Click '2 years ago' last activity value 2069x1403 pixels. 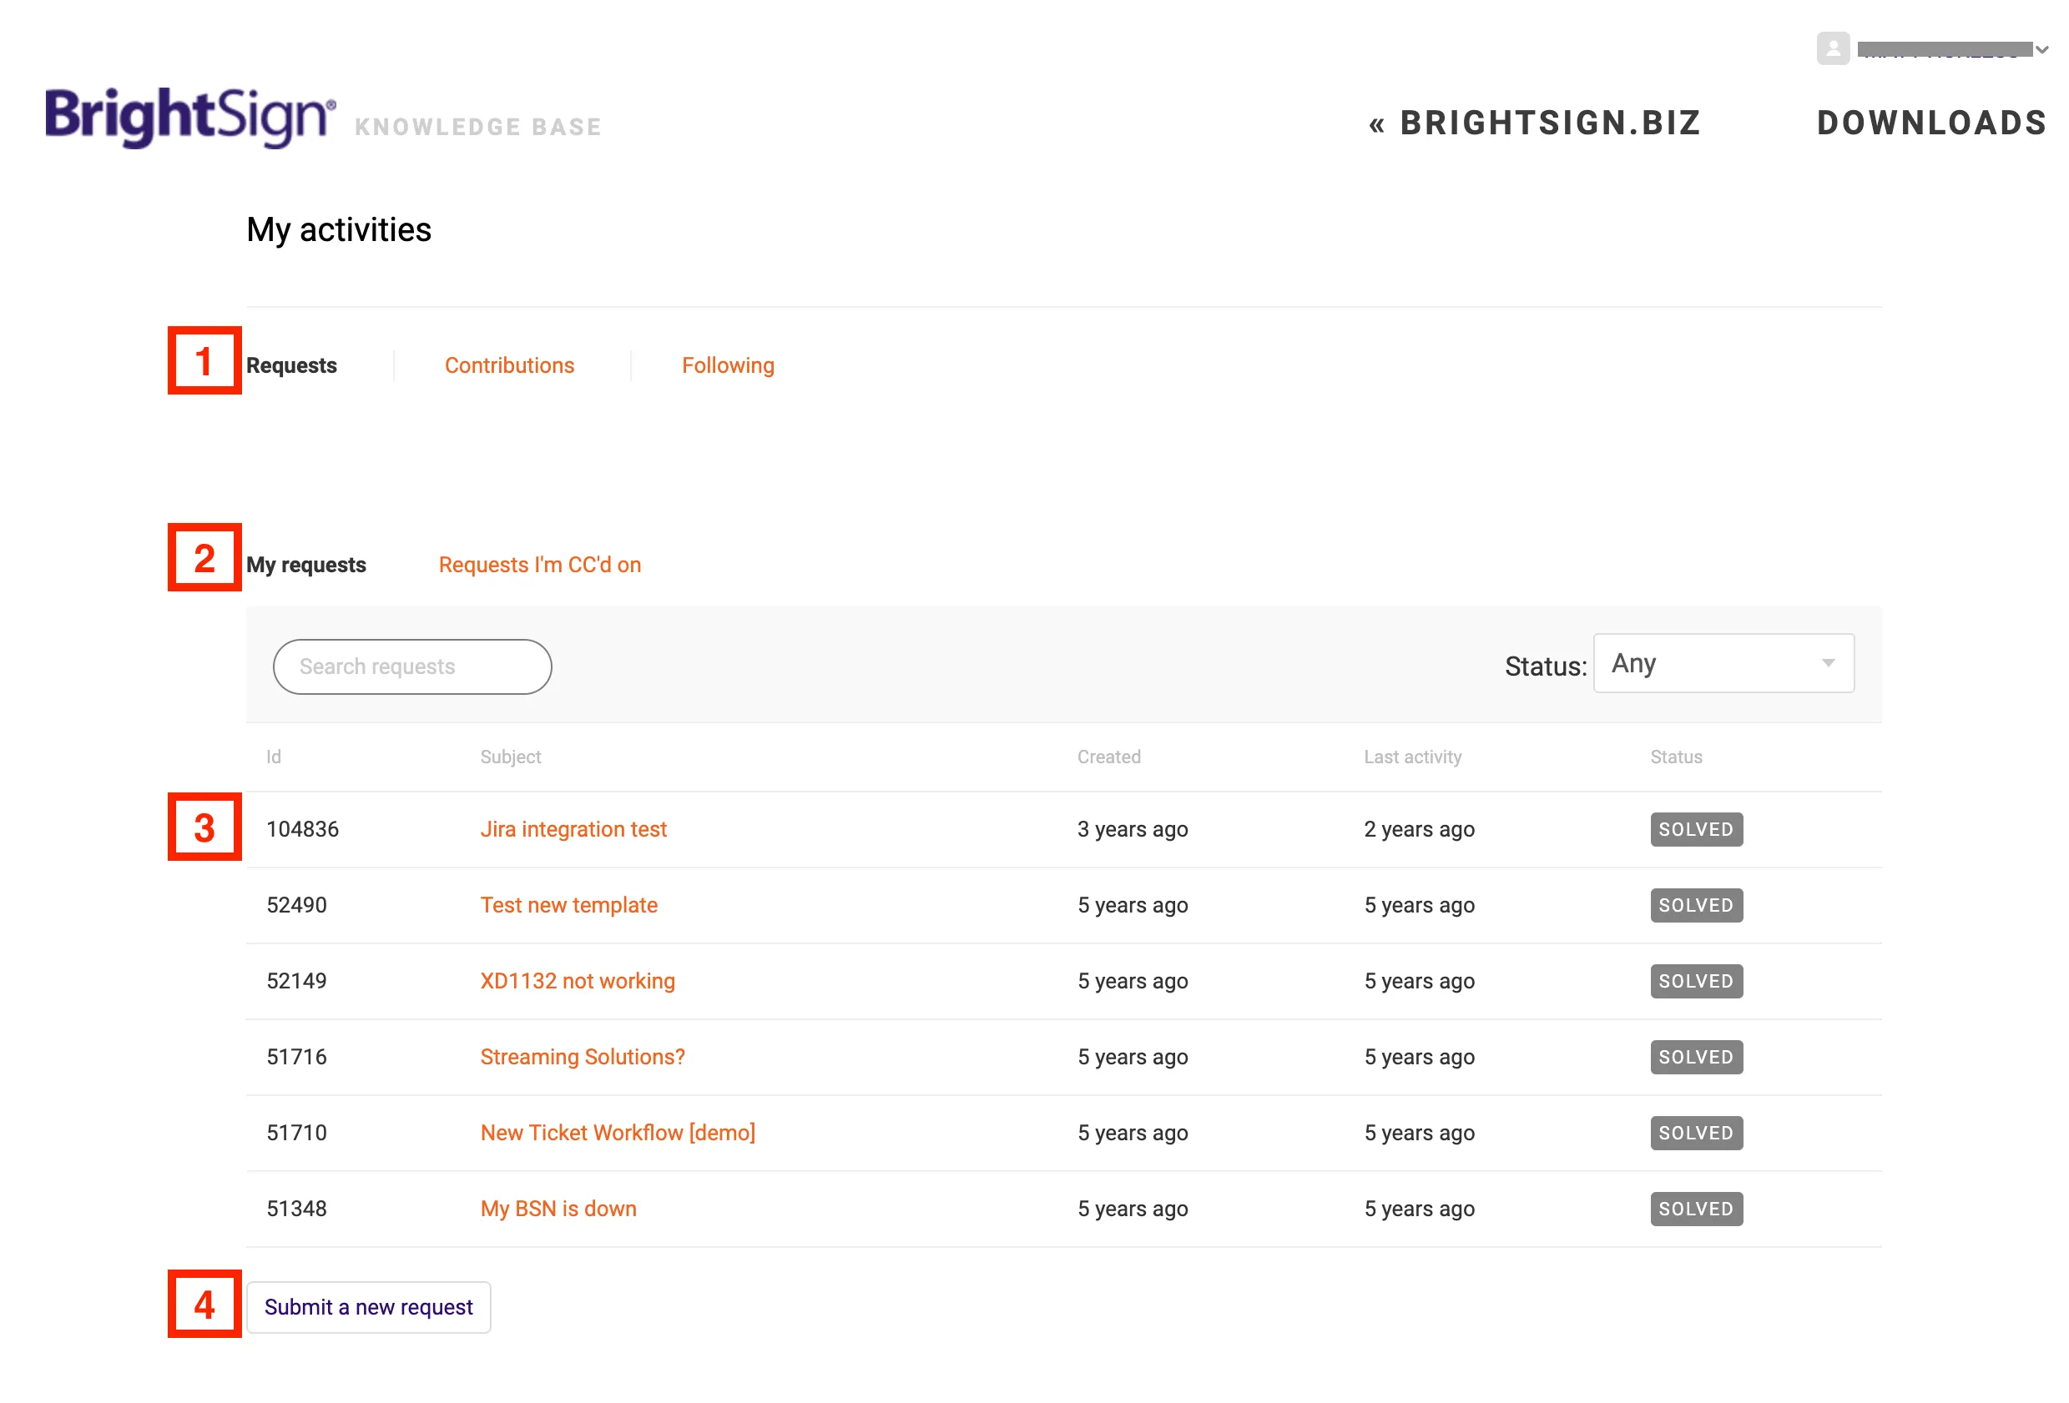click(1419, 829)
